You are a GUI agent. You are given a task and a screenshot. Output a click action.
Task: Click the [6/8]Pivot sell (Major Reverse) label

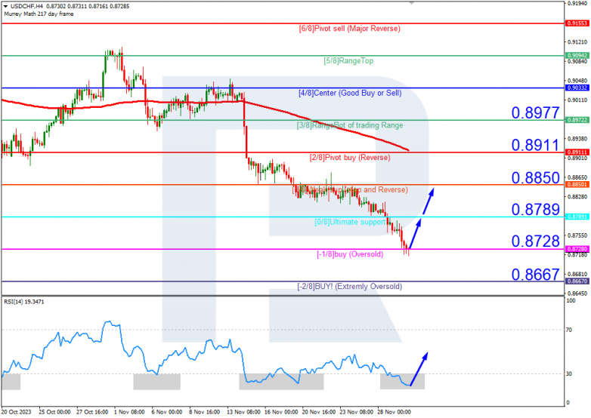349,29
